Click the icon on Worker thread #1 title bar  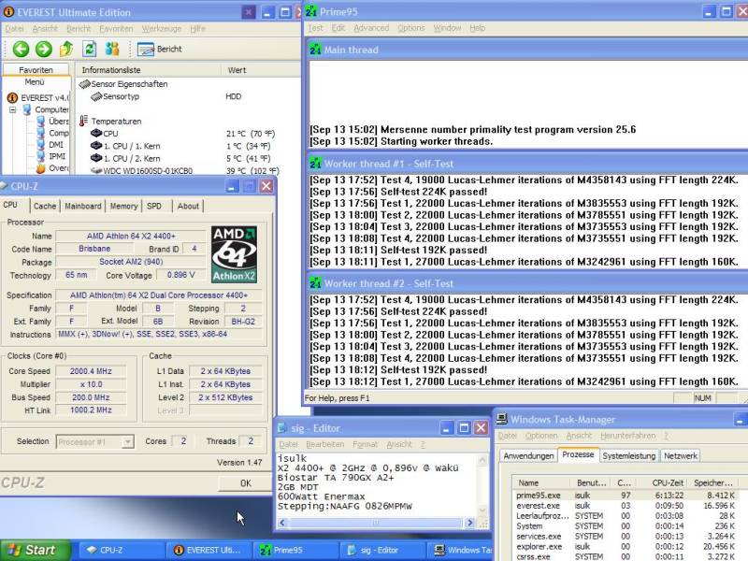(x=315, y=163)
